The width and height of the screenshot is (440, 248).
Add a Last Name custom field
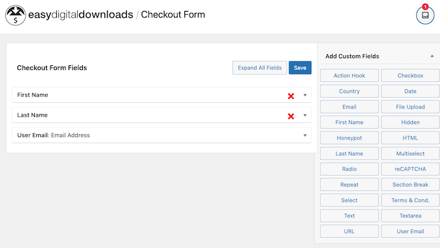[349, 153]
